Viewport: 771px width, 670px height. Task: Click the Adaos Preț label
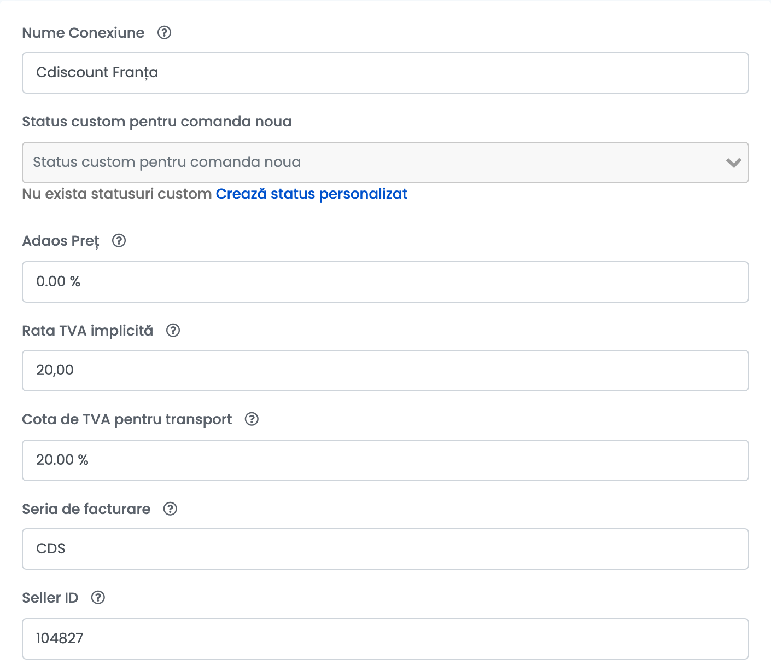coord(61,241)
